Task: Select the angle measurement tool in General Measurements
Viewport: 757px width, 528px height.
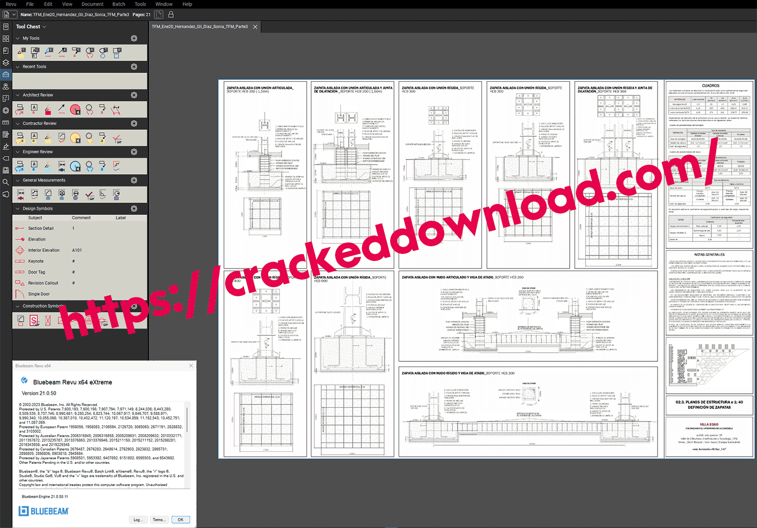Action: (102, 194)
